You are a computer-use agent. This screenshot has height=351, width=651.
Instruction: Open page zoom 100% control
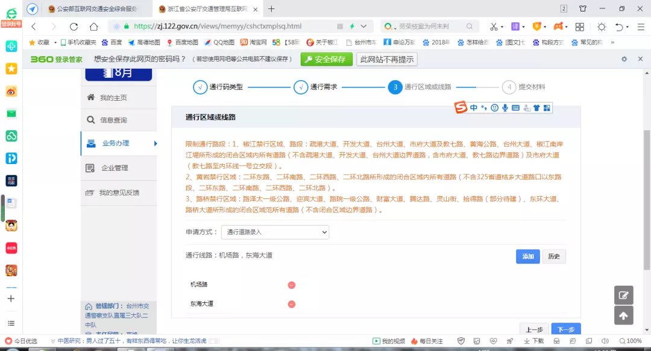(631, 341)
